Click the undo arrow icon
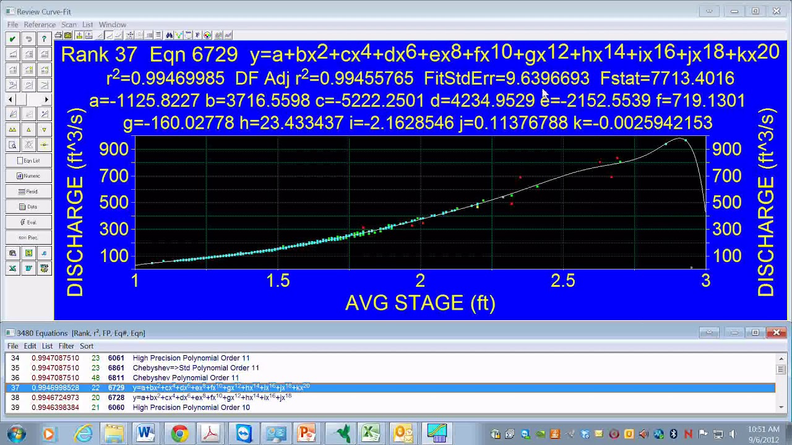 pos(28,39)
